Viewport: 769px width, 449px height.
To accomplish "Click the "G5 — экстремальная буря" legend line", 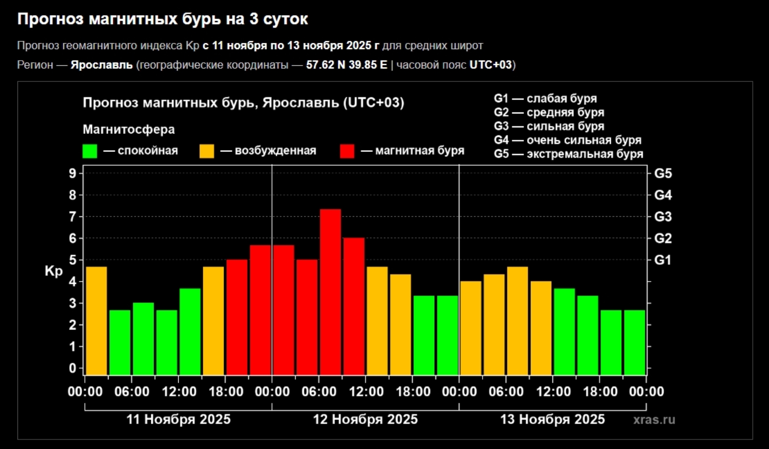I will click(568, 154).
